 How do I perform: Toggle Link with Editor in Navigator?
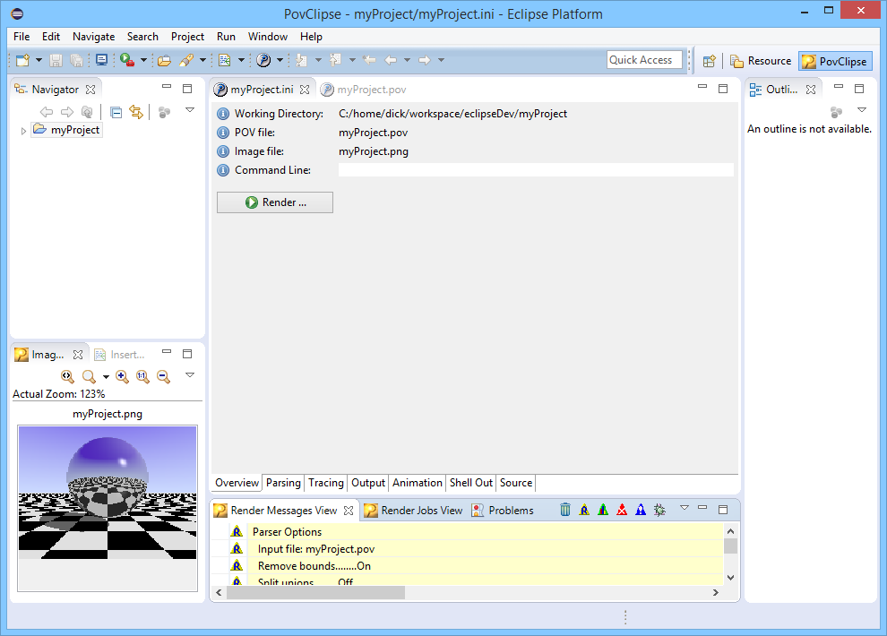pos(136,112)
